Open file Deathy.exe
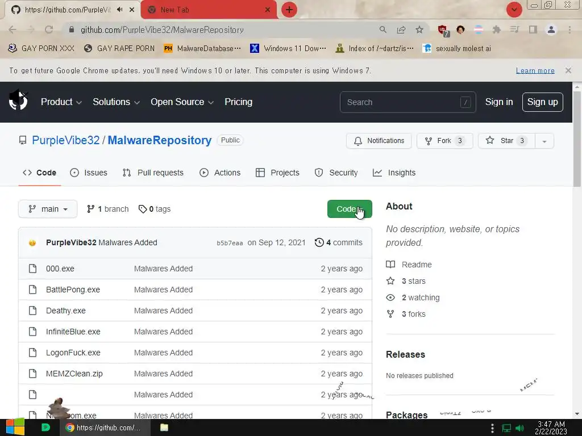Viewport: 582px width, 436px height. point(66,311)
